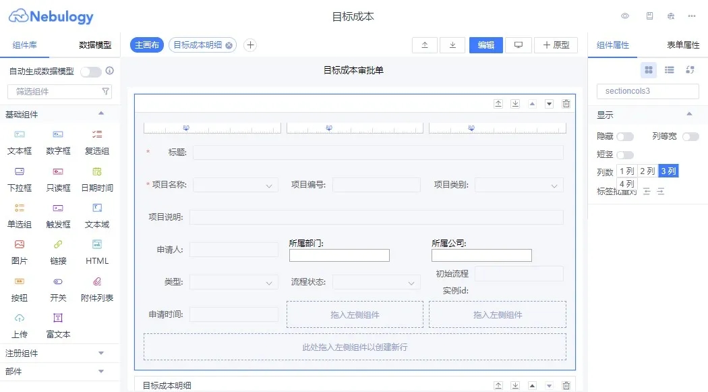Select the 附件列表 attachment list component
The image size is (708, 392).
tap(97, 290)
